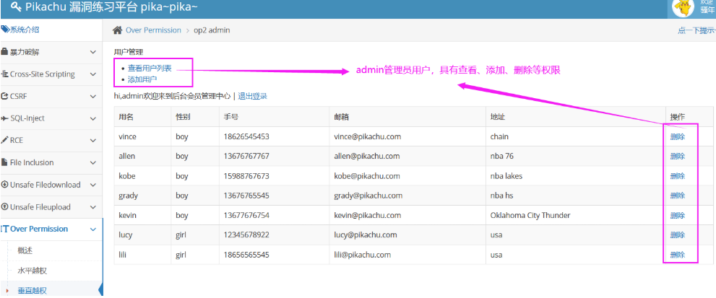Screen dimensions: 716x298
Task: Click the file icon beside File Inclusion
Action: [4, 162]
